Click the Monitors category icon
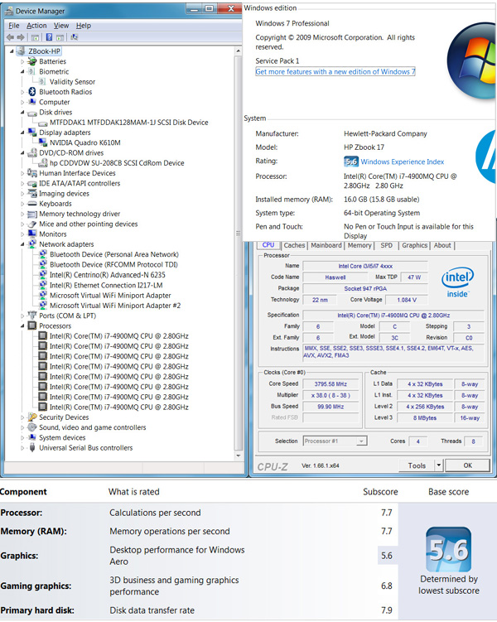 (32, 234)
